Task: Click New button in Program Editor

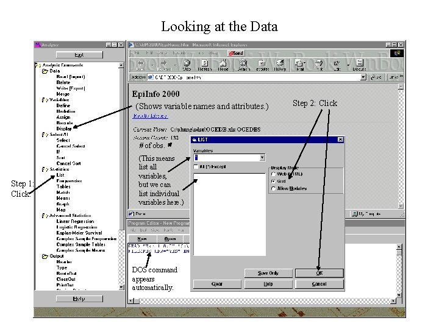Action: tap(142, 239)
